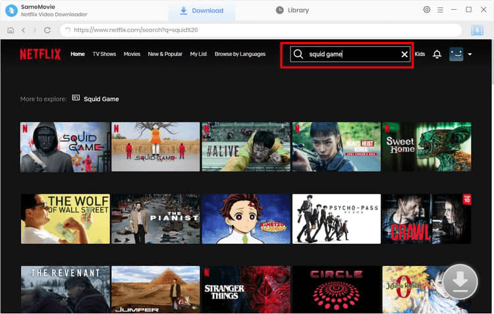Open the TV Shows section
The image size is (494, 314).
coord(104,54)
